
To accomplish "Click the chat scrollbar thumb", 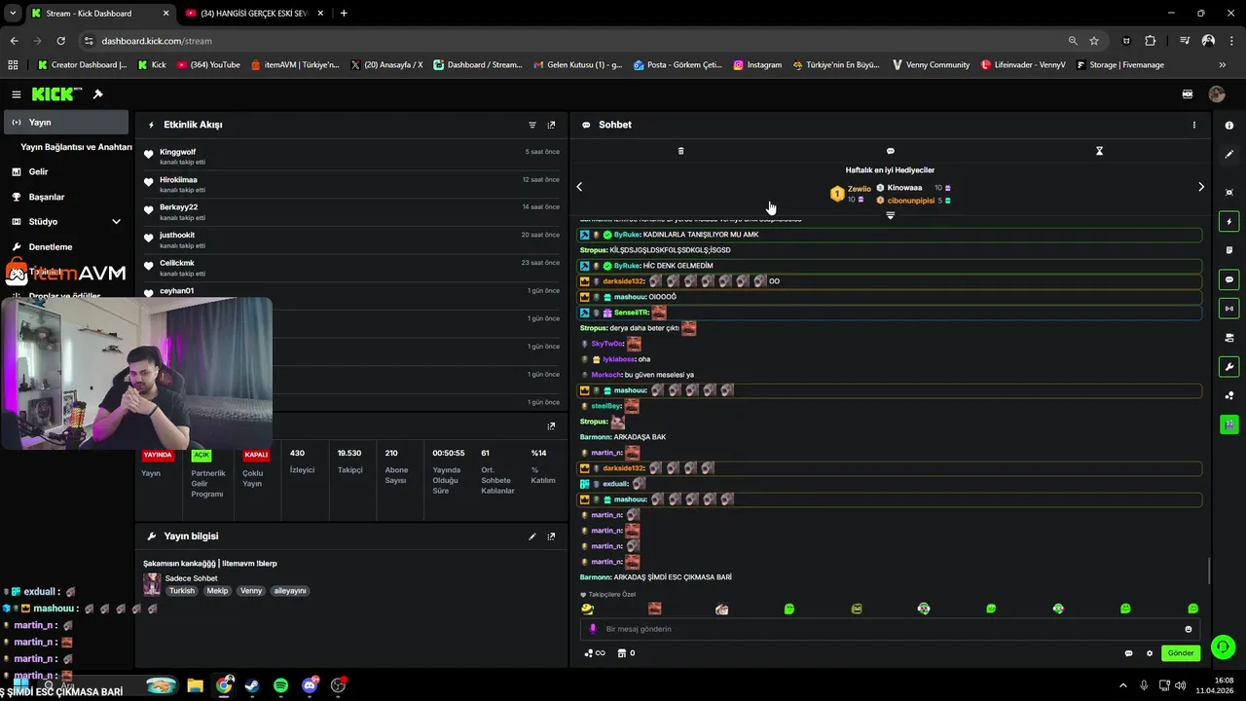I will (1208, 571).
